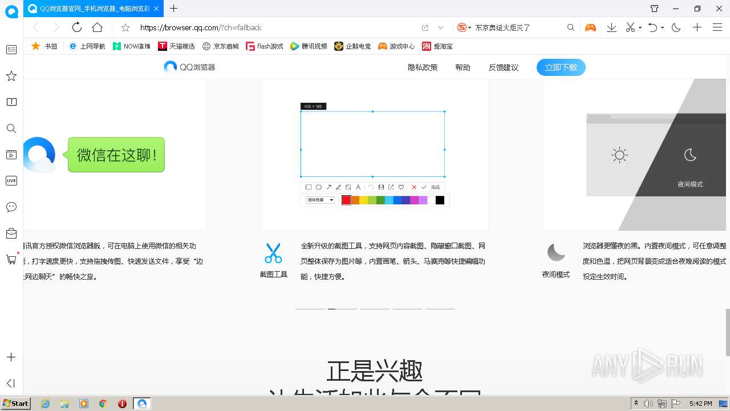
Task: Click the address bar URL field
Action: (277, 27)
